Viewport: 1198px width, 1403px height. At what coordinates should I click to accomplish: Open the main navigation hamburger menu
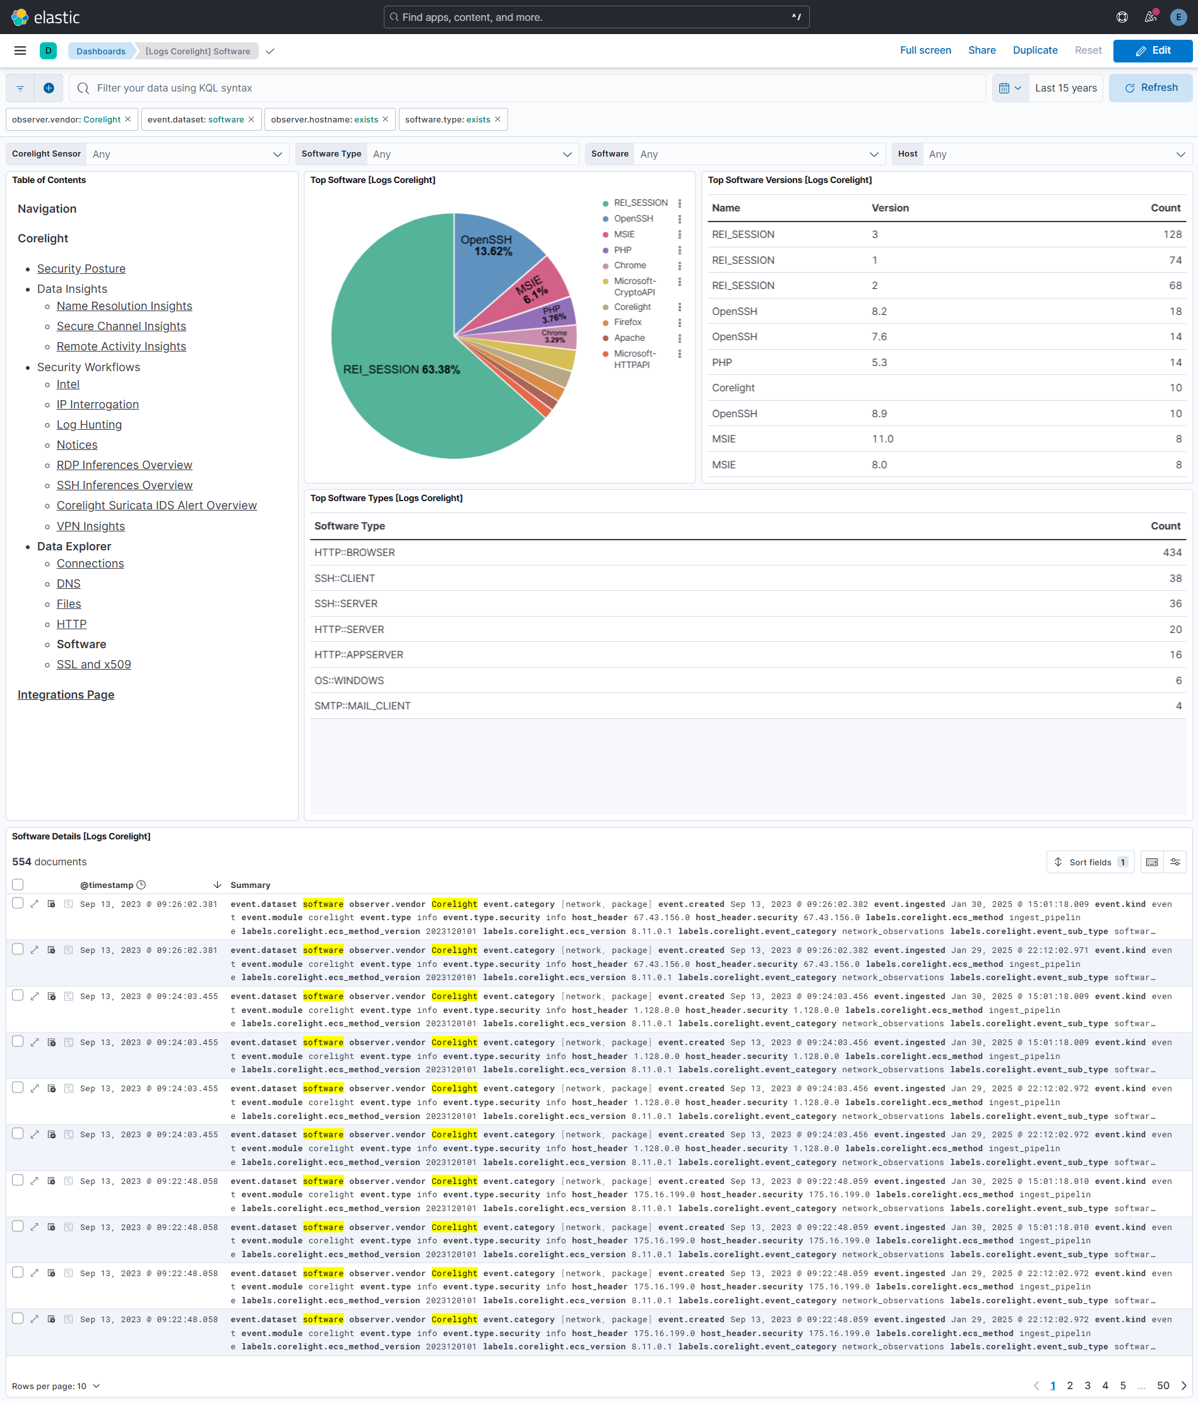coord(20,50)
